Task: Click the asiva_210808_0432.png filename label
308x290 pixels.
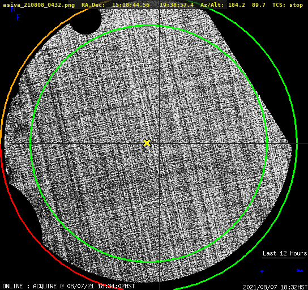Action: 38,5
